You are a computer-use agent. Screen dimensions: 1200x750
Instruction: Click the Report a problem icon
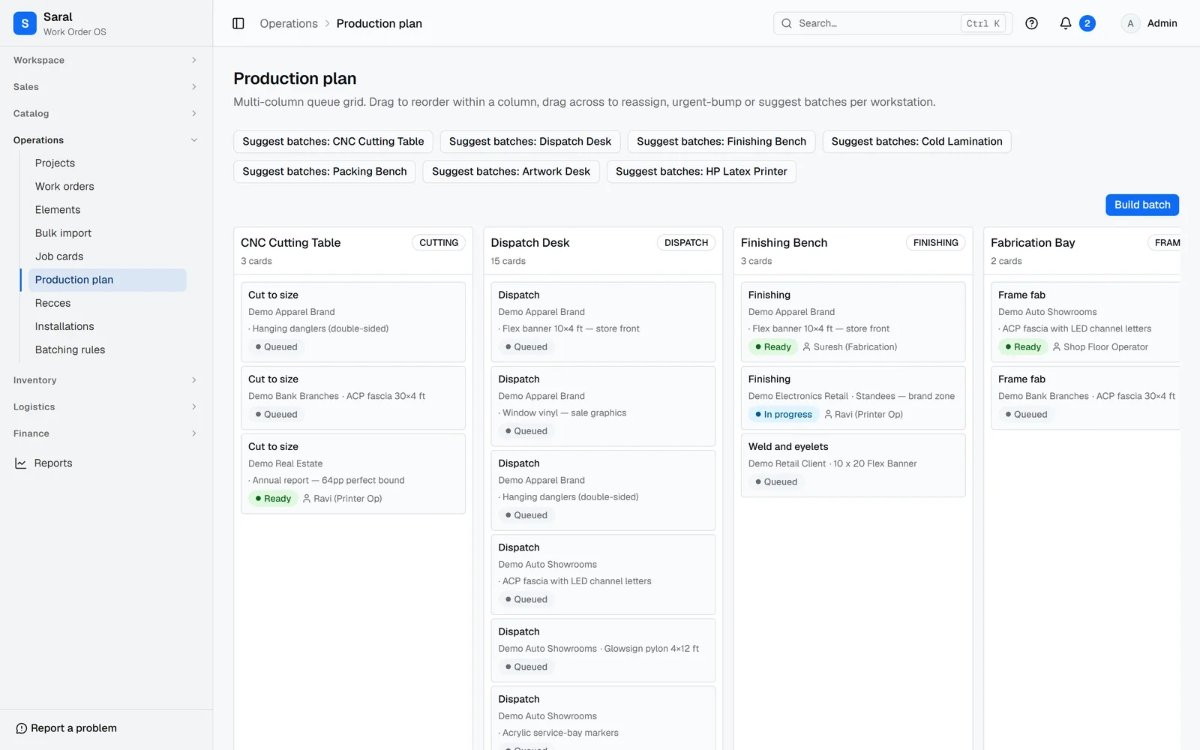pos(22,728)
